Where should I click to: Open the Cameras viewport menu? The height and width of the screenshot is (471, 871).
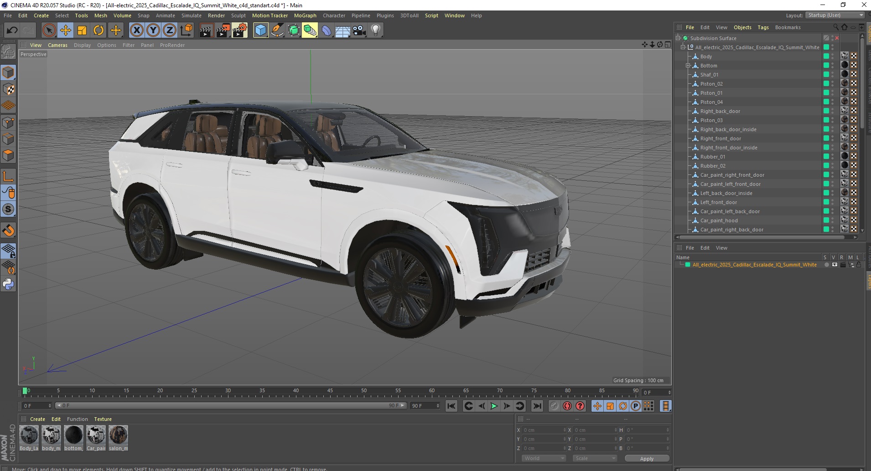tap(57, 45)
